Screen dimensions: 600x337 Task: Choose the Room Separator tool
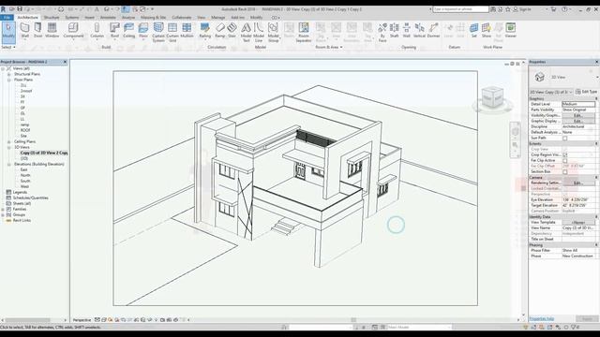pos(304,32)
